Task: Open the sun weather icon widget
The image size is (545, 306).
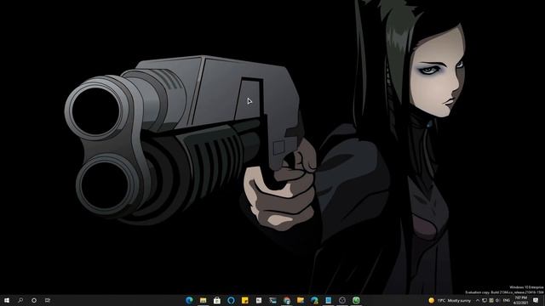Action: point(432,300)
